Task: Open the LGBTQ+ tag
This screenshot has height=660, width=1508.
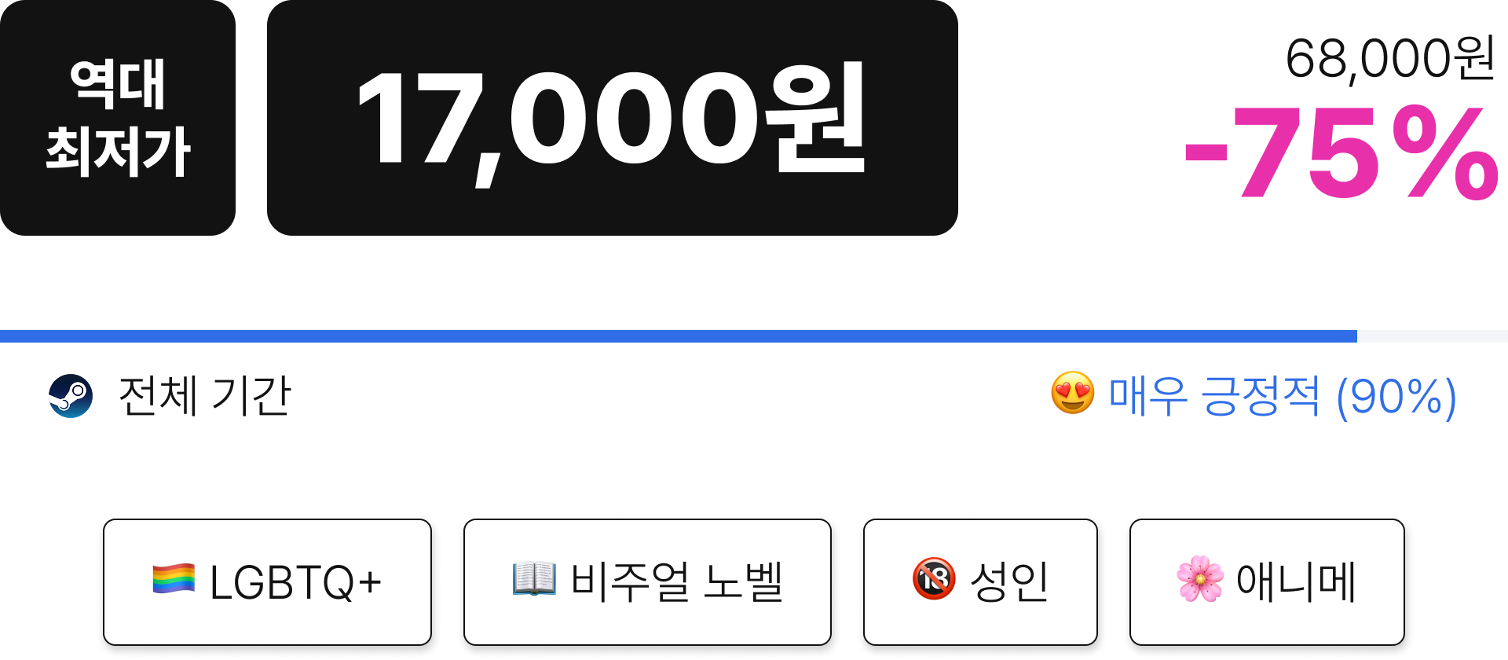Action: 267,582
